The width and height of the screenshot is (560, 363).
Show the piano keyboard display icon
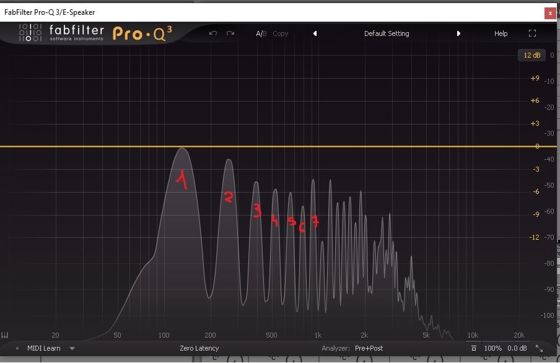tap(4, 335)
